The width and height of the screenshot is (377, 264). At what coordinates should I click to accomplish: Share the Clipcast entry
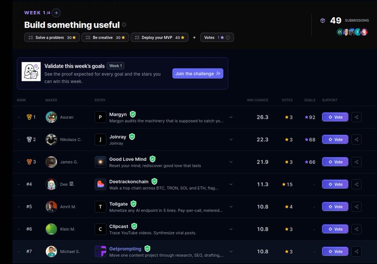(x=356, y=229)
